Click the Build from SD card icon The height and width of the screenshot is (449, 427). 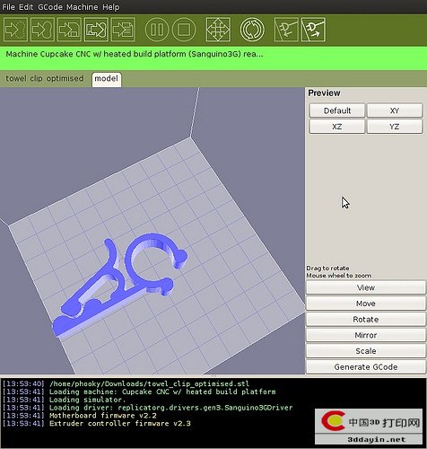click(x=96, y=30)
